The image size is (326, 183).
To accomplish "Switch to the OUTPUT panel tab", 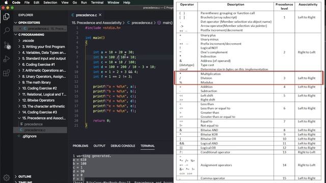I will click(99, 146).
